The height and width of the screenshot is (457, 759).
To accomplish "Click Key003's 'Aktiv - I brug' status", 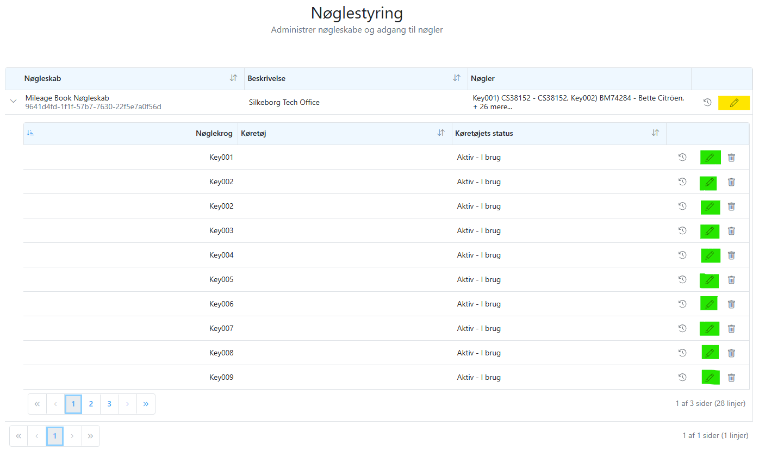I will [479, 230].
